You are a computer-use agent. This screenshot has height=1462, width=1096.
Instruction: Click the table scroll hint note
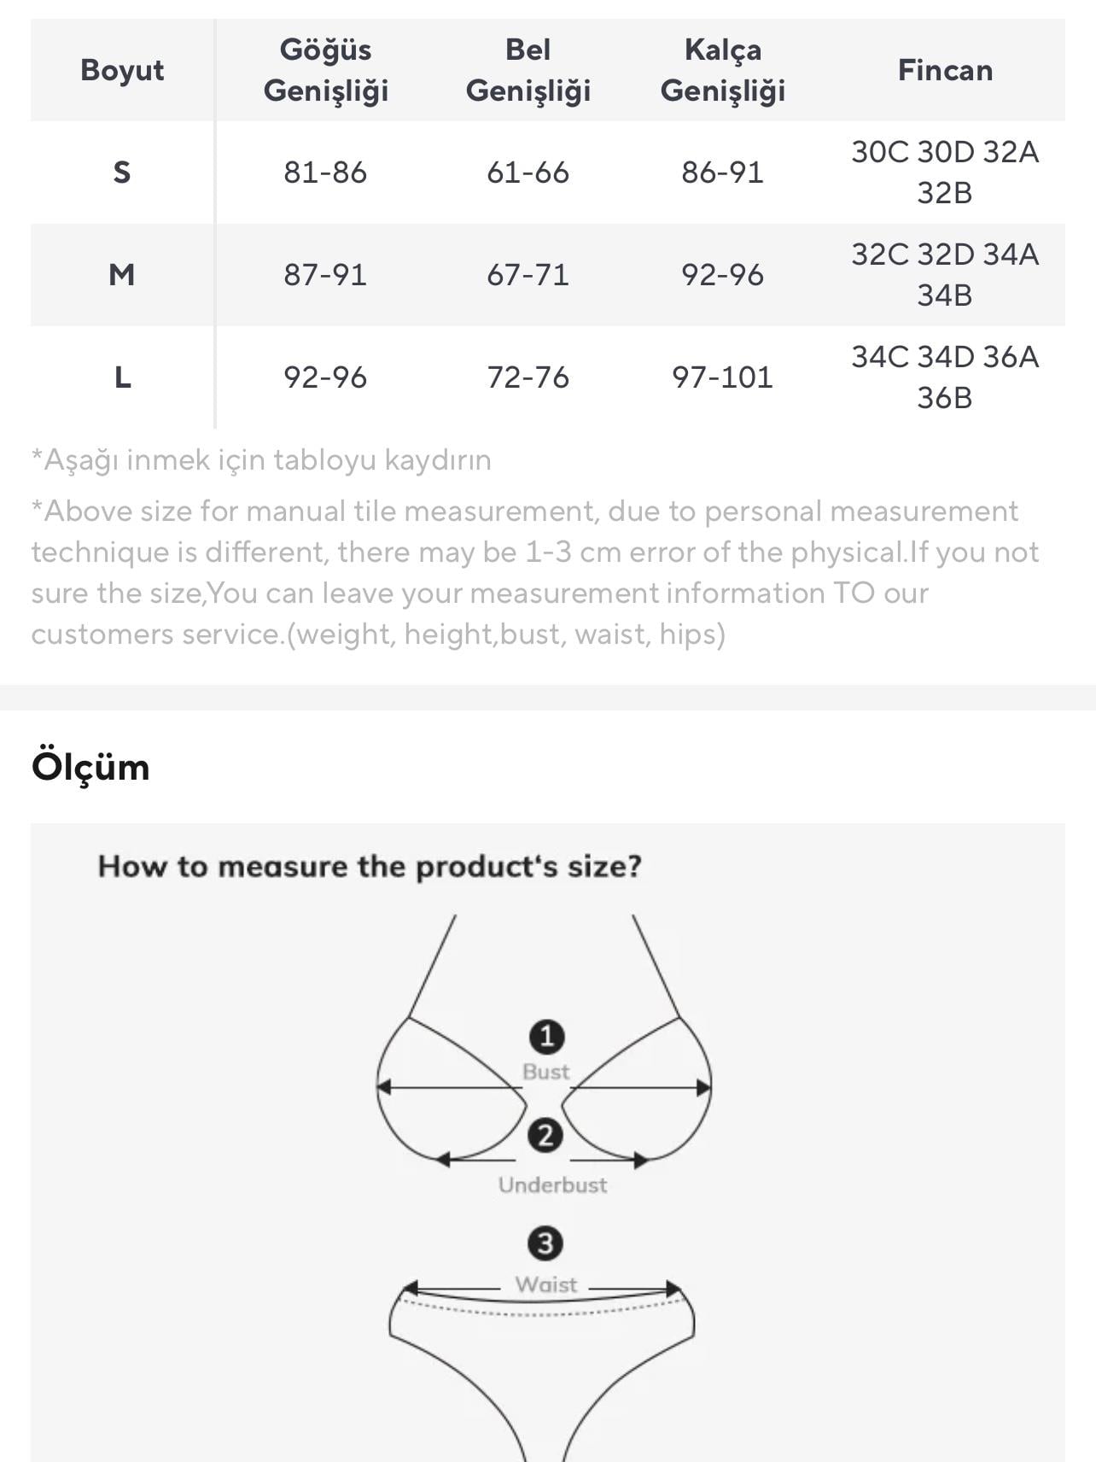(261, 460)
